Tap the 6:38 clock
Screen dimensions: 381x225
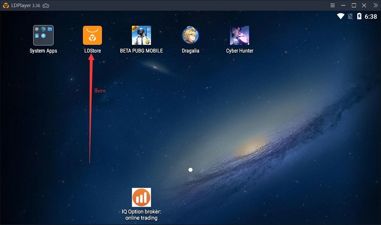[x=371, y=17]
